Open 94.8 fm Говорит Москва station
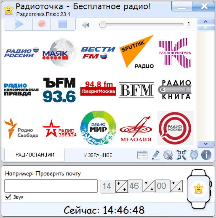This screenshot has height=218, width=216. point(98,88)
